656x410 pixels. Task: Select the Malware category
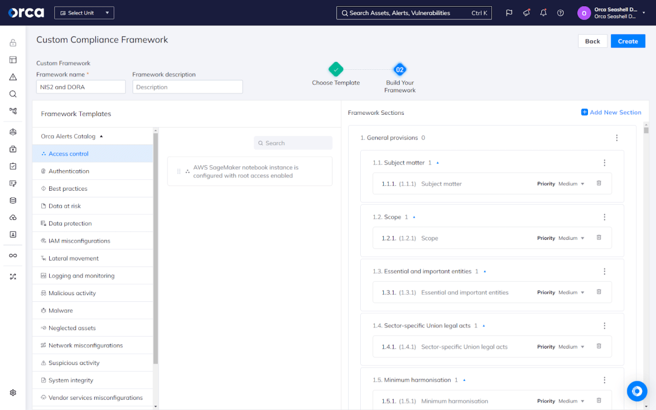[x=61, y=310]
